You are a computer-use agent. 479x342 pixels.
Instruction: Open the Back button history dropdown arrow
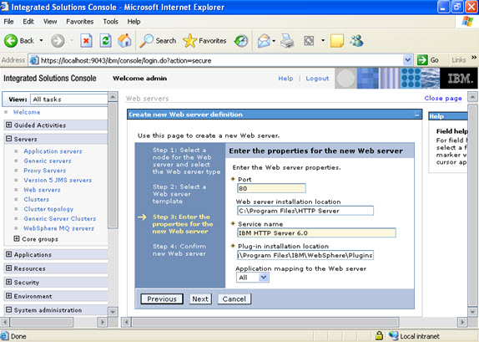(x=41, y=40)
